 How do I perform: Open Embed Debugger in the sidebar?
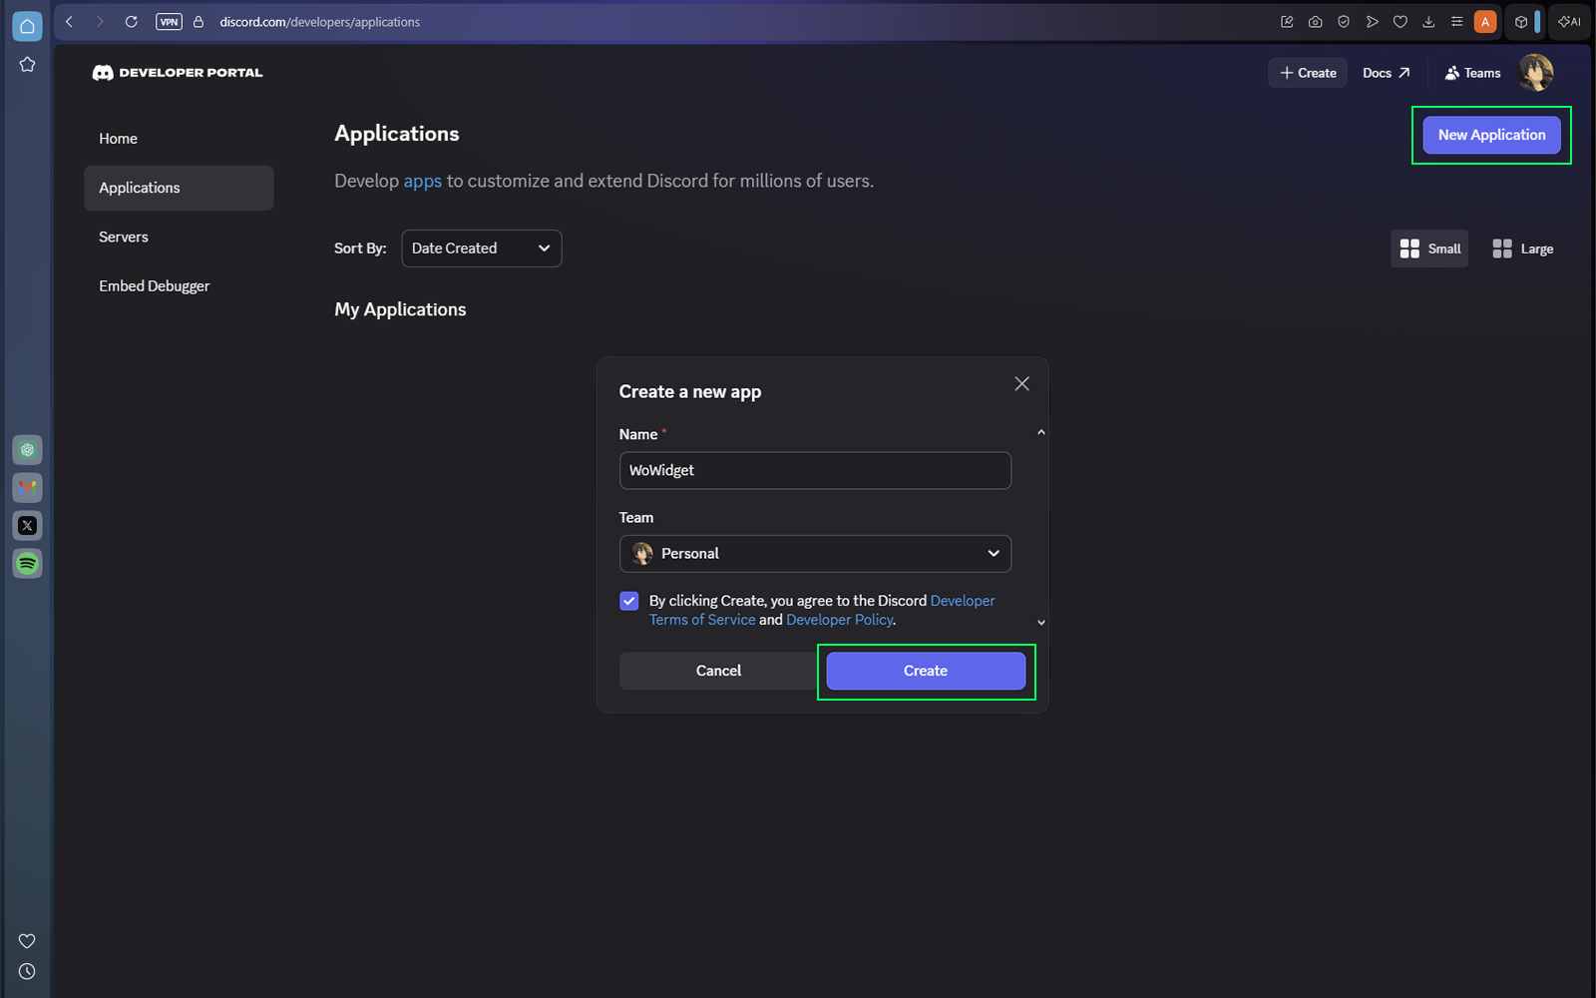tap(179, 285)
